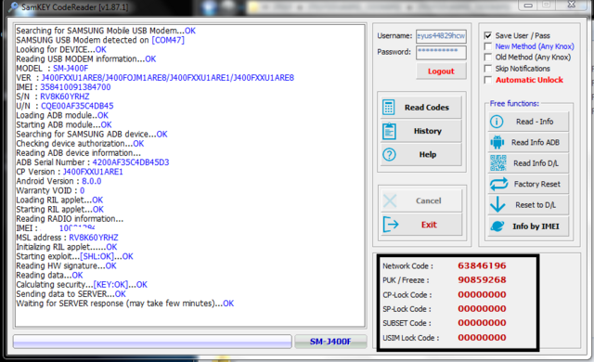Screen dimensions: 594x362
Task: Click ADB Serial Number 4200AF35C4DB45D3
Action: point(131,162)
